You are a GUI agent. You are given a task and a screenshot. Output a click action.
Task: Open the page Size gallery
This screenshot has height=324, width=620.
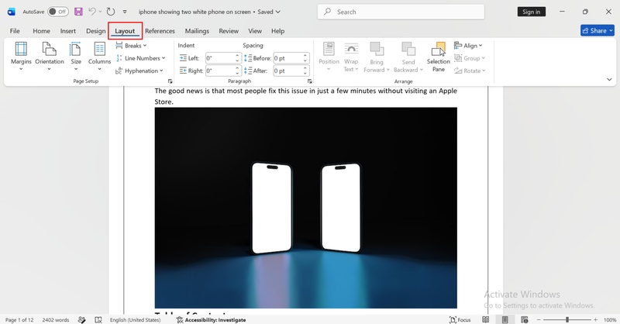(x=75, y=56)
